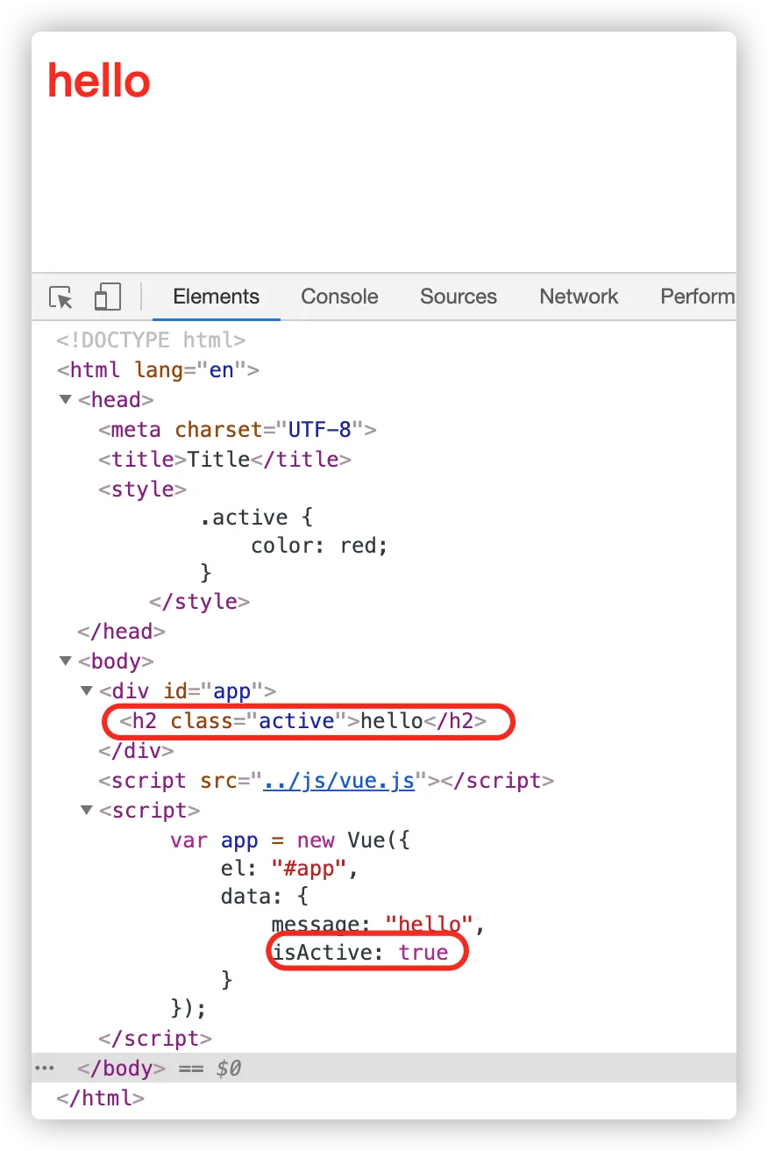768x1151 pixels.
Task: Collapse the body element arrow
Action: 66,661
